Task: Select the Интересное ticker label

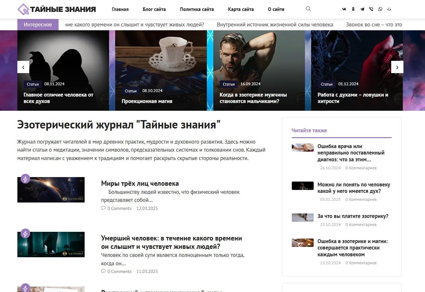Action: [38, 24]
